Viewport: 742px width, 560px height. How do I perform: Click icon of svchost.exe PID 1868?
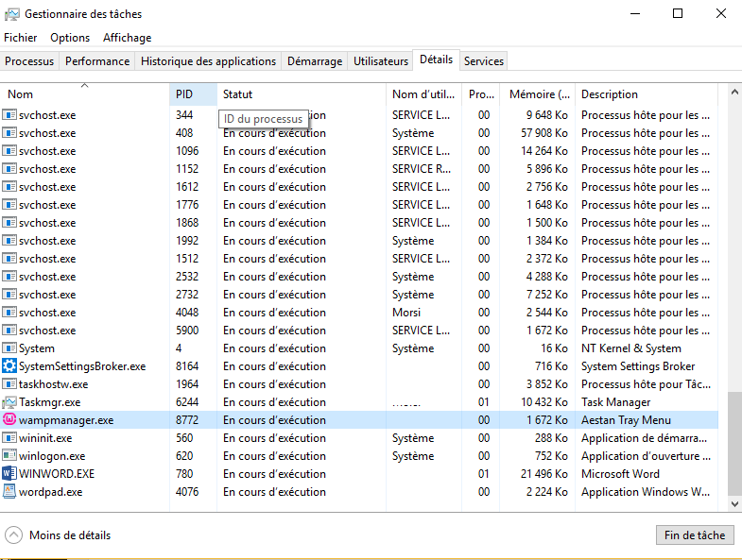[x=9, y=223]
